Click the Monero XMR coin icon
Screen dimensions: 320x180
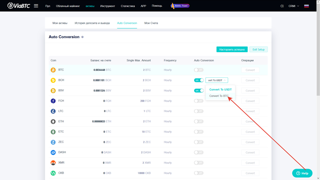click(53, 163)
